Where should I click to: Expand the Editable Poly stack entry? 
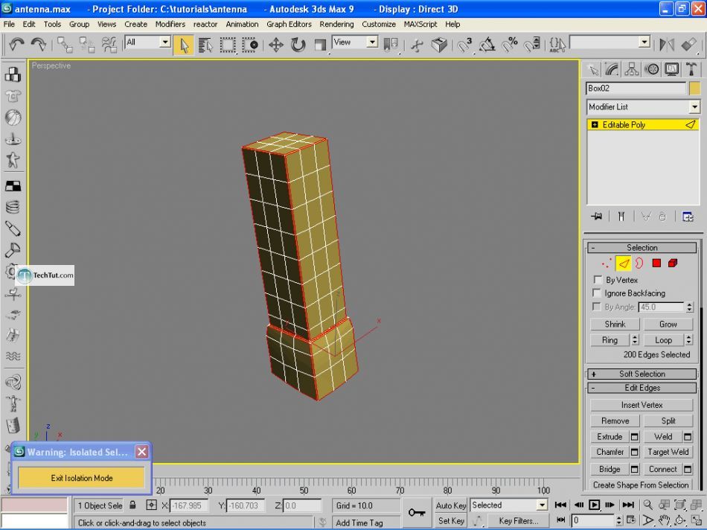(x=595, y=125)
